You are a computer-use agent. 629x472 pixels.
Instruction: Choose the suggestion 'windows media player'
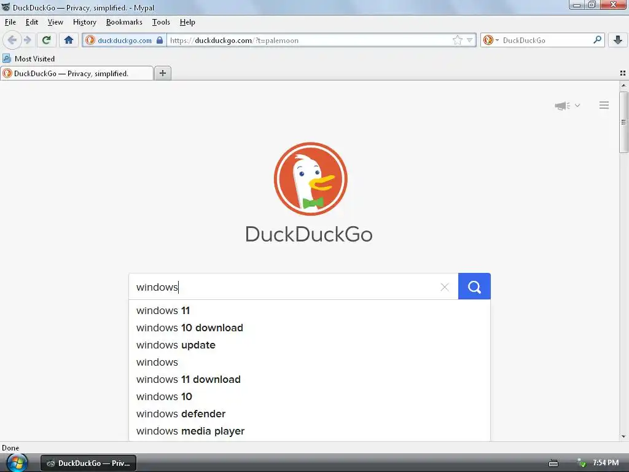[310, 431]
